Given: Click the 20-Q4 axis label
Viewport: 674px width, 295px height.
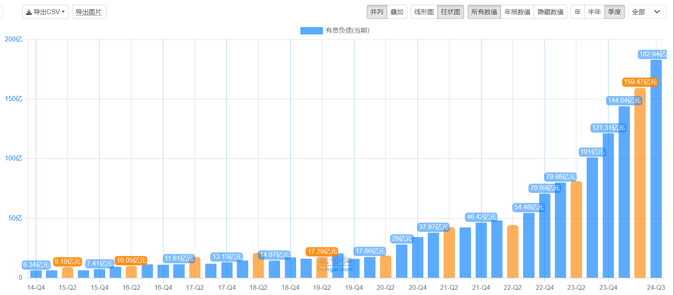Looking at the screenshot, I should click(x=417, y=288).
